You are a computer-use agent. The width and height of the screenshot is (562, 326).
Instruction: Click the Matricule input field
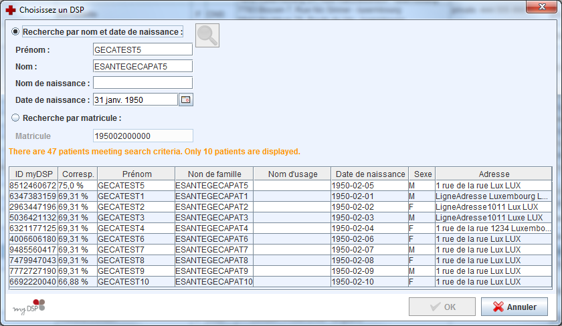point(143,136)
